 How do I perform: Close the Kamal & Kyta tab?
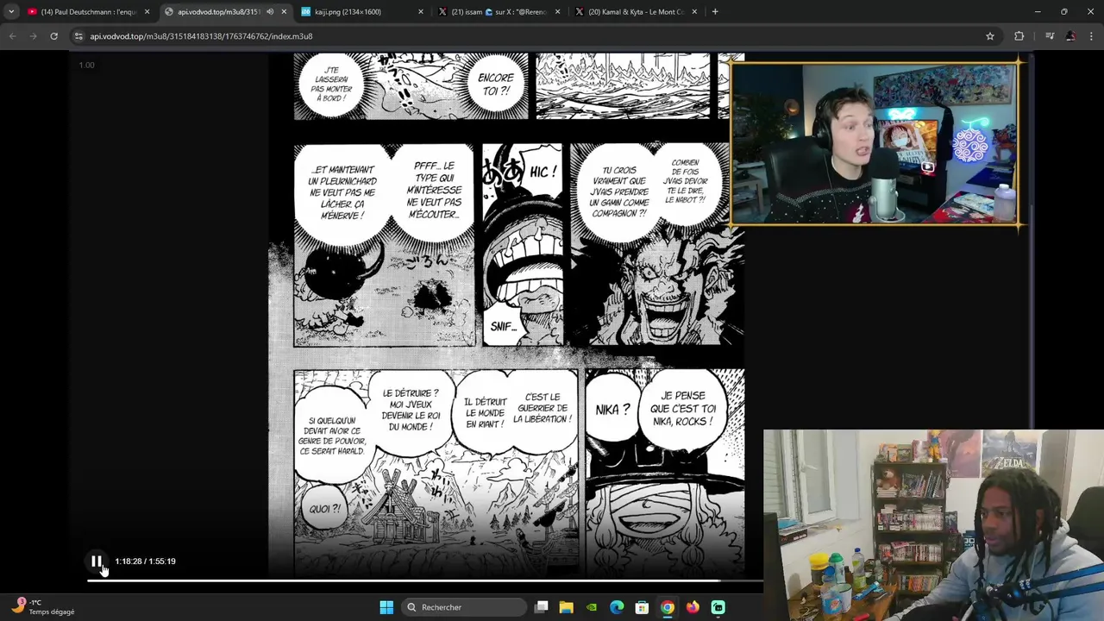pos(694,12)
